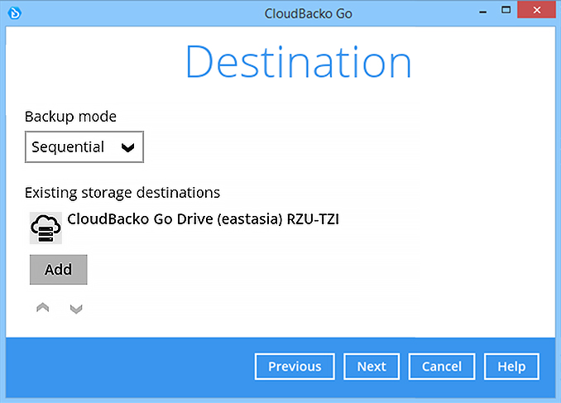This screenshot has width=561, height=403.
Task: Open Help from the bottom bar
Action: pos(511,367)
